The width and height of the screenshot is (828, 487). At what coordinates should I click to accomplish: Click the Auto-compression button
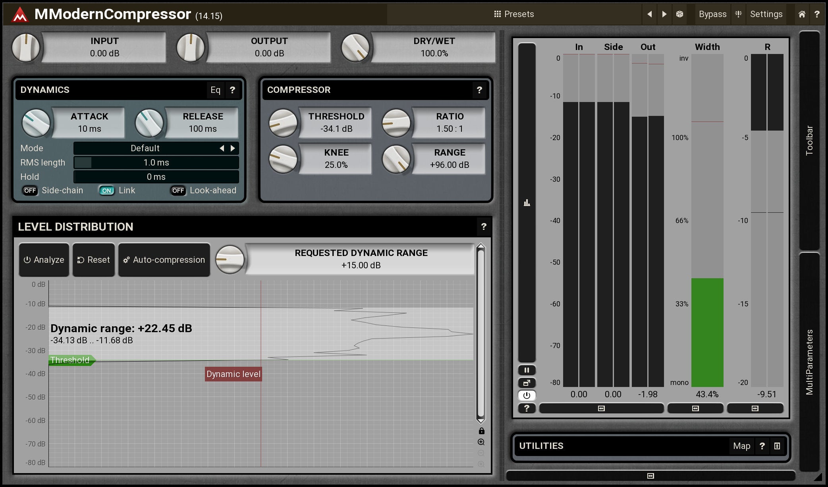164,260
